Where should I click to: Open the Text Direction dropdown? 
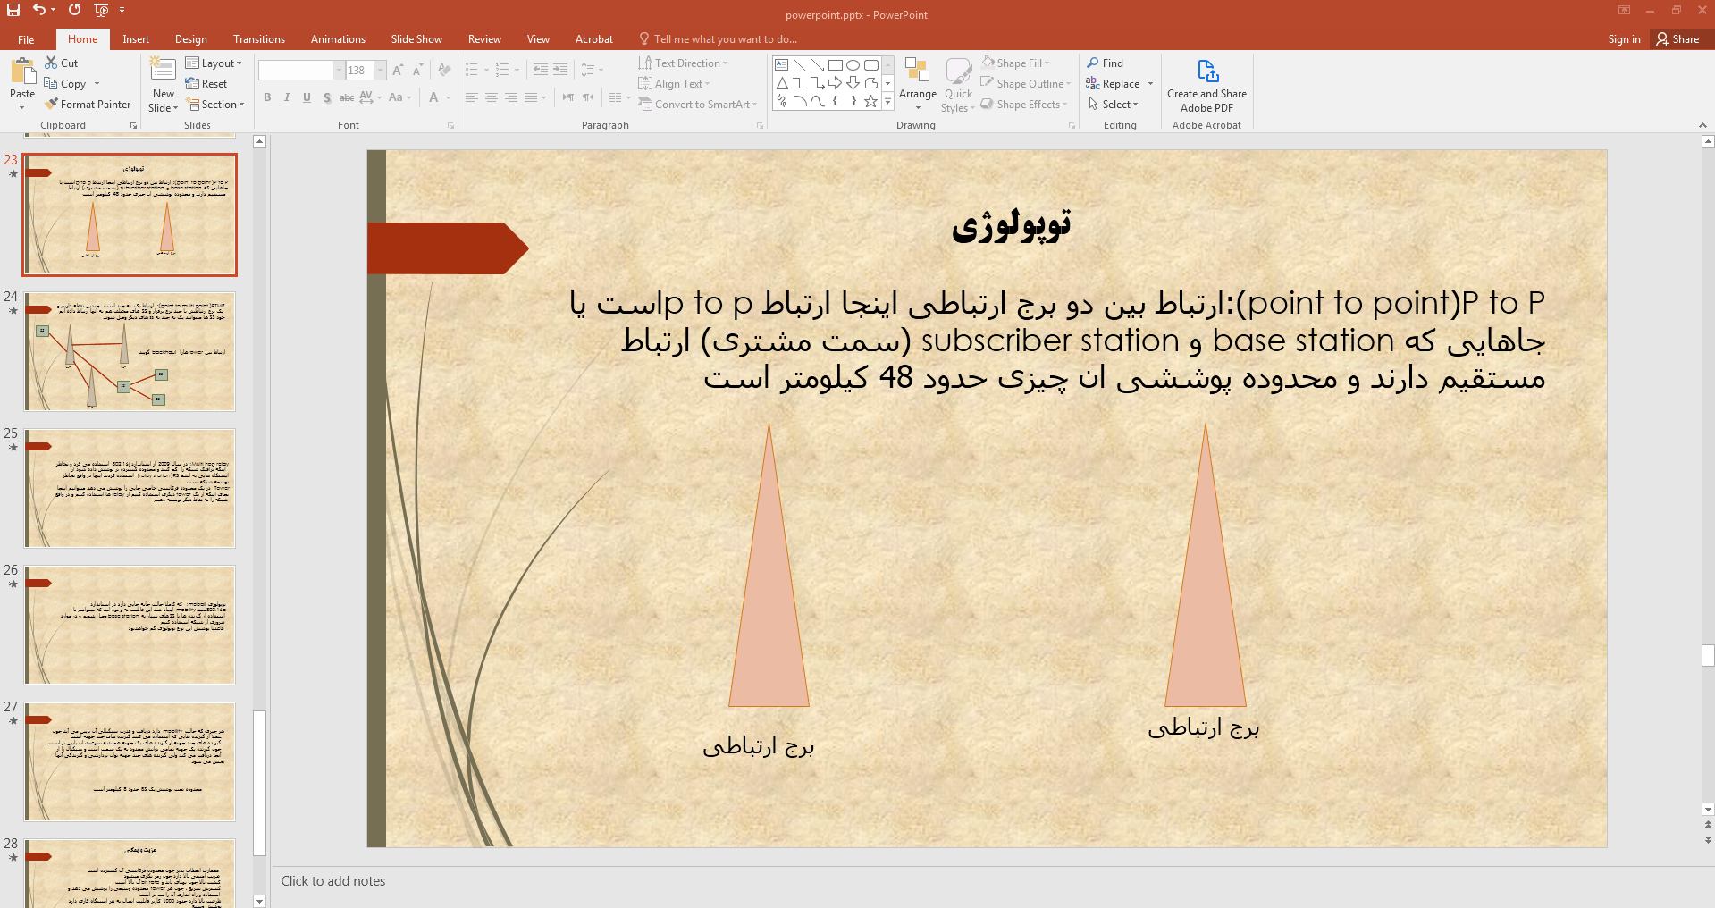683,63
